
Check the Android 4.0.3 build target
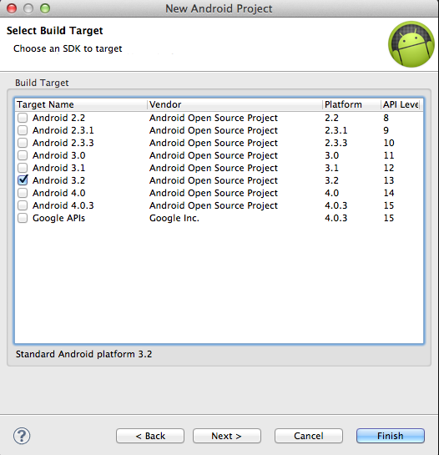tap(23, 205)
